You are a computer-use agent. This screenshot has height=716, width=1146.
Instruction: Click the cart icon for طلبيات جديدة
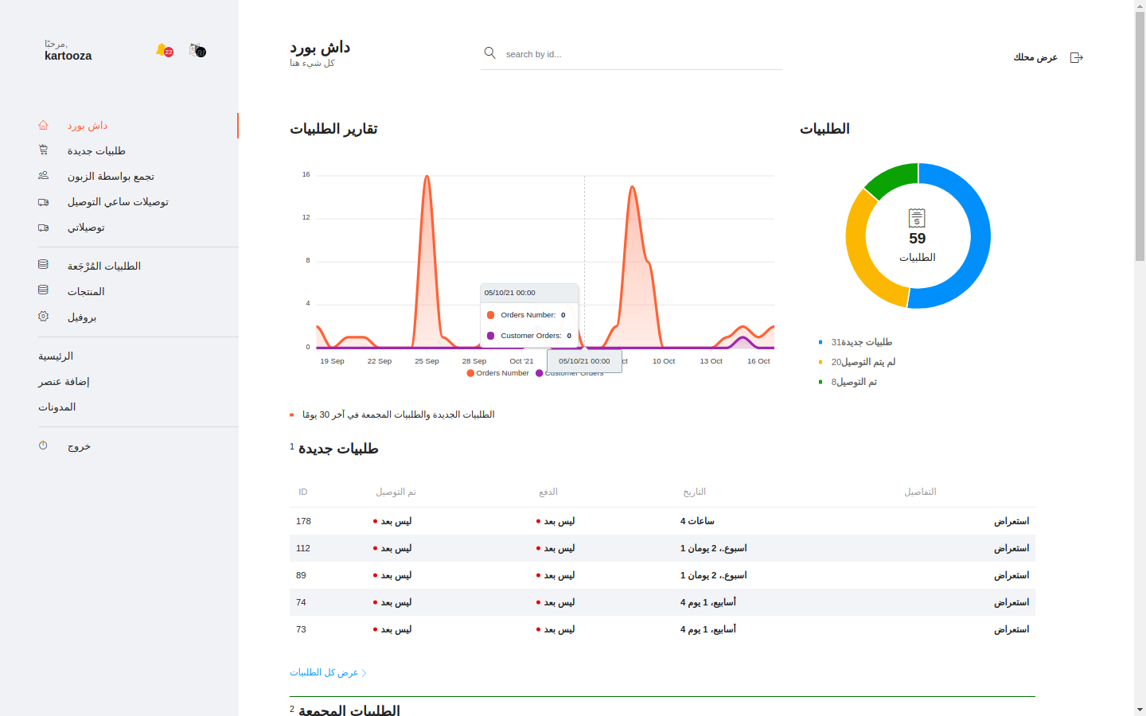[x=44, y=150]
